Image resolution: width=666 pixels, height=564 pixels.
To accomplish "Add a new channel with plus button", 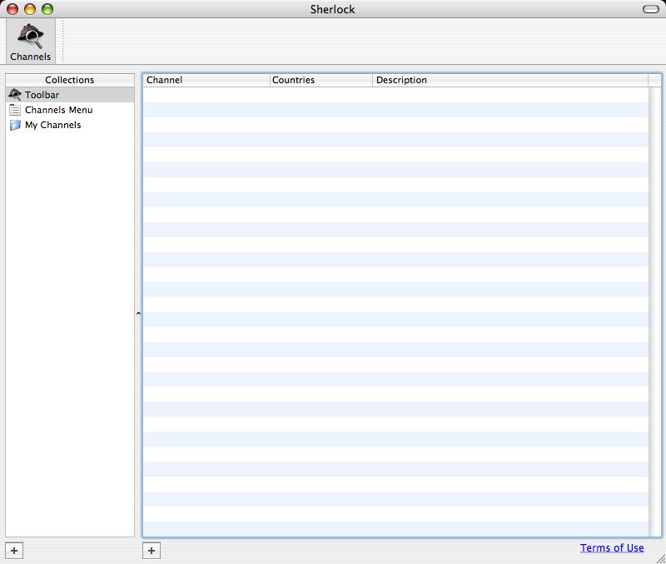I will point(152,551).
